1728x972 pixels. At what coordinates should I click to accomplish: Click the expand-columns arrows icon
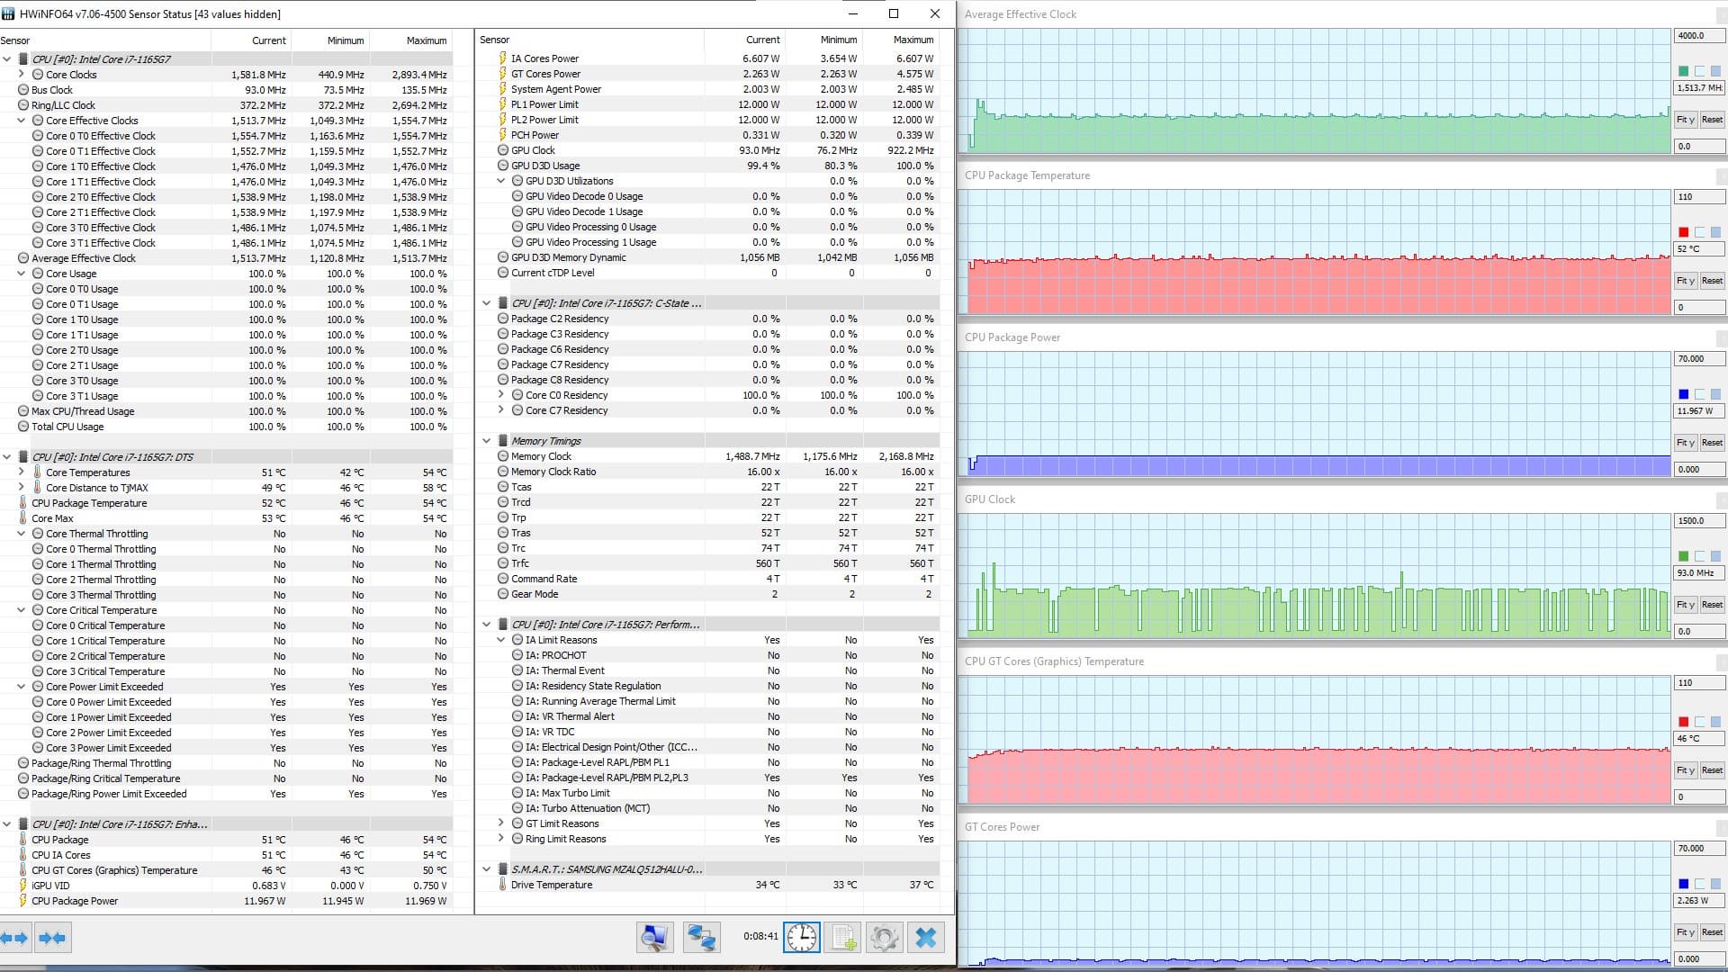coord(15,938)
